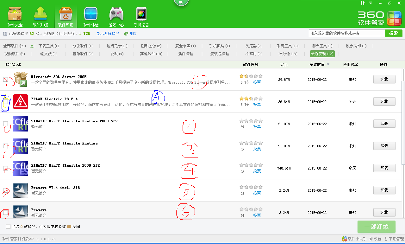The height and width of the screenshot is (244, 405).
Task: Select the 最近安装 (12) category
Action: coord(322,54)
